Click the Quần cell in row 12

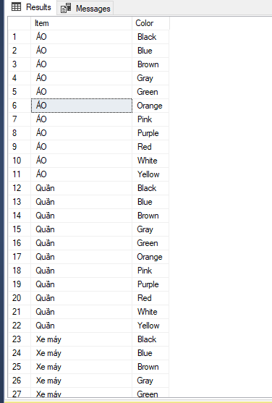pyautogui.click(x=82, y=188)
